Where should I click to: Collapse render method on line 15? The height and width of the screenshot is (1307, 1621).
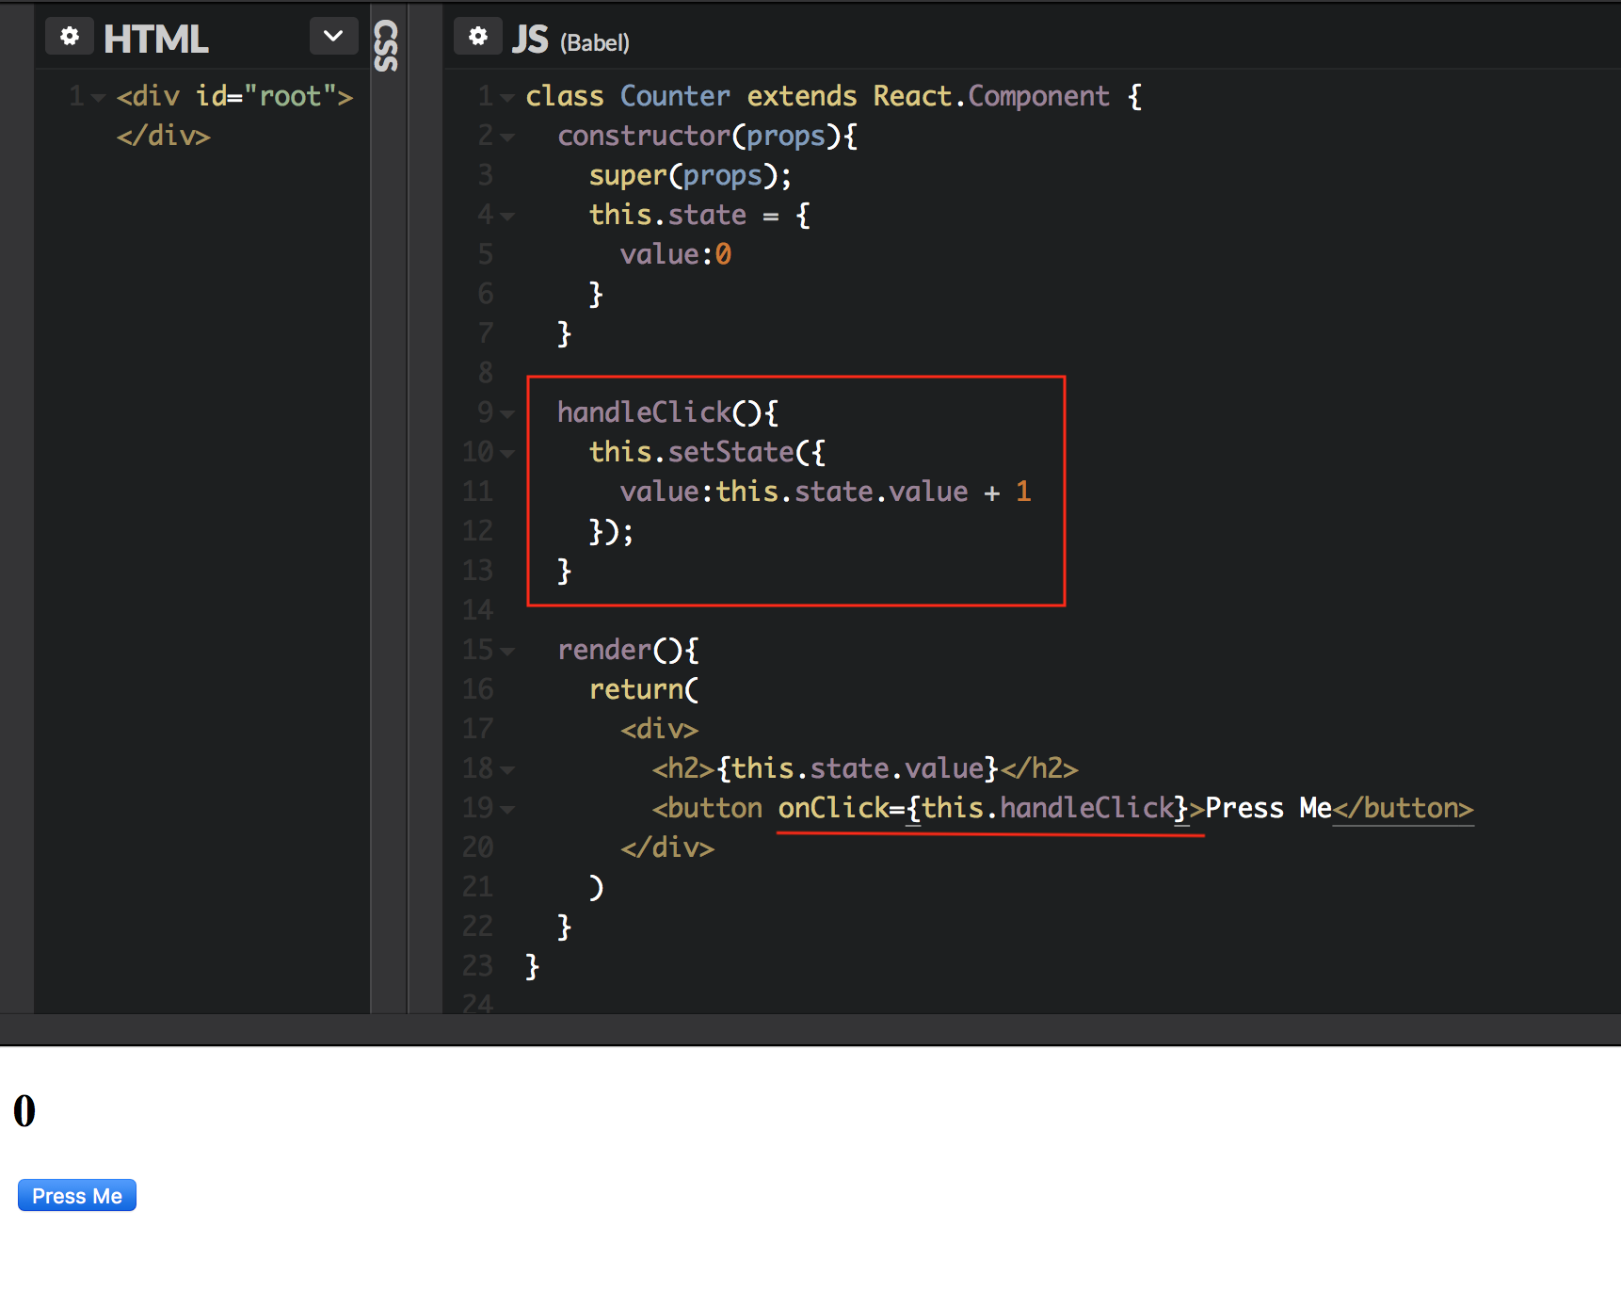(507, 651)
